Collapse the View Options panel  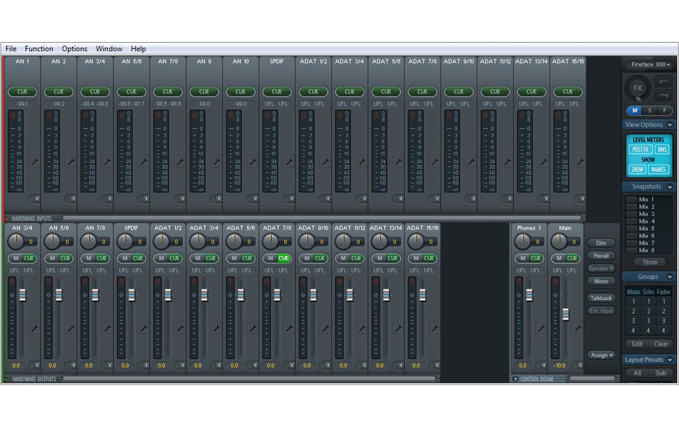point(670,125)
